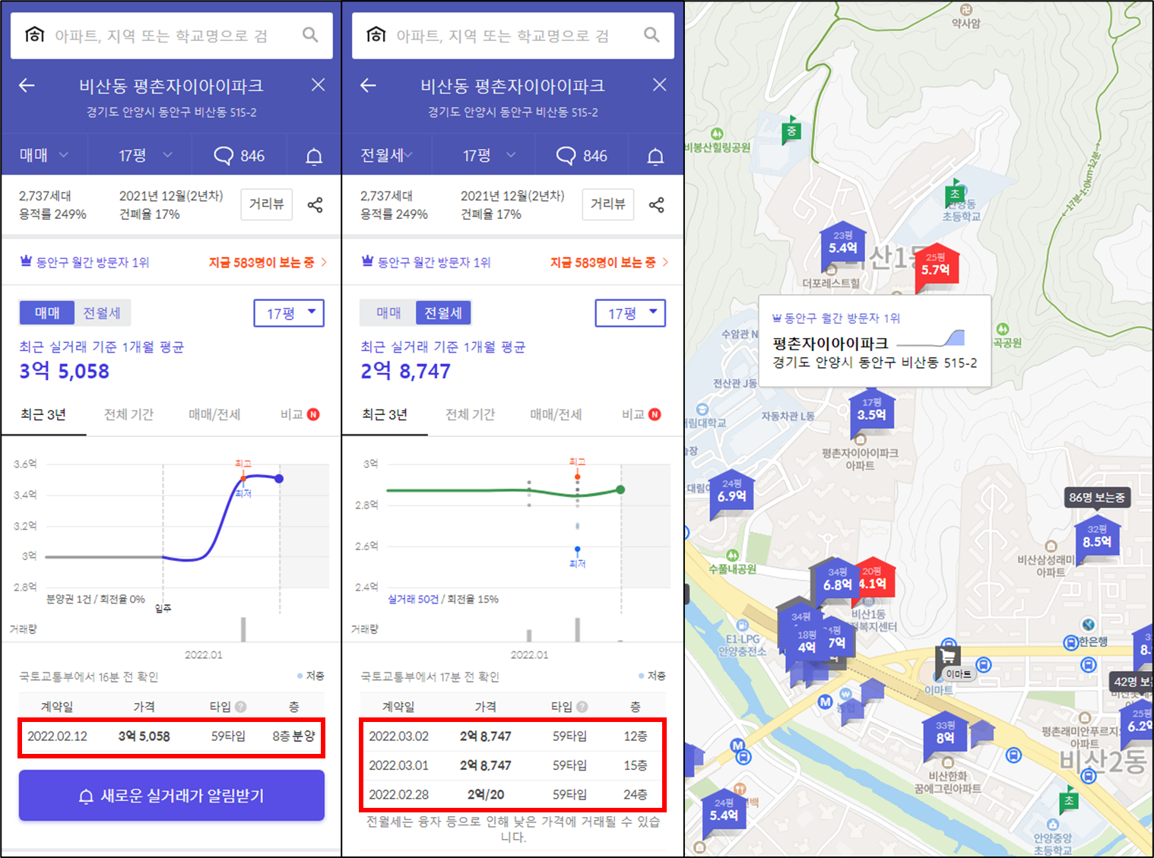Go back using the arrow in the left panel header
This screenshot has width=1154, height=858.
click(x=27, y=85)
